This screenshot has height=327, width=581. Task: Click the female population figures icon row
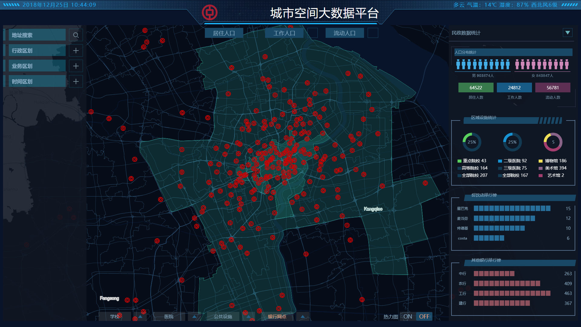(x=542, y=64)
